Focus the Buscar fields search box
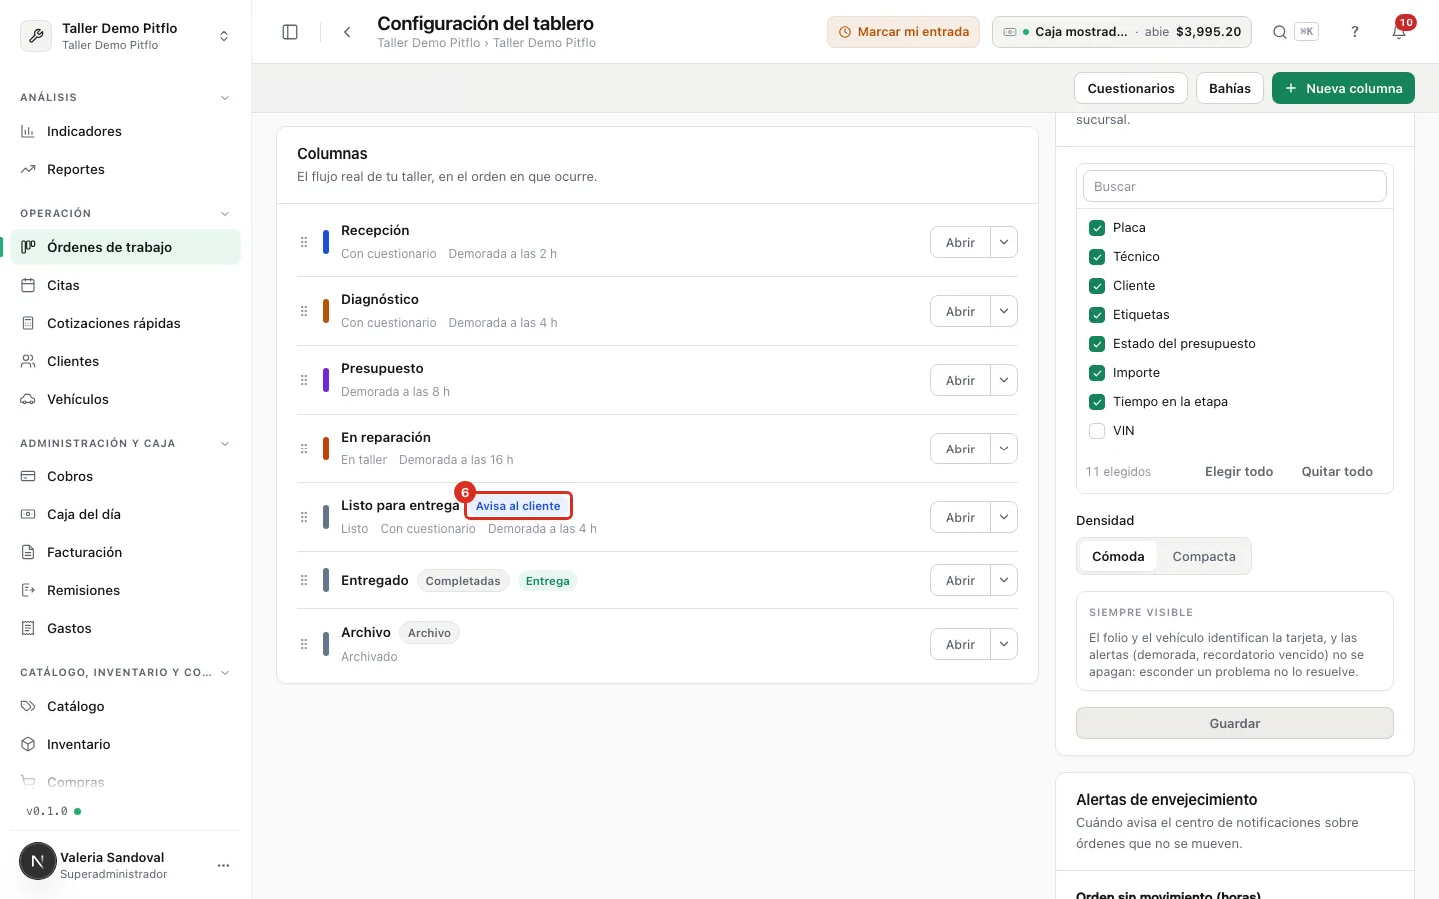 tap(1235, 186)
